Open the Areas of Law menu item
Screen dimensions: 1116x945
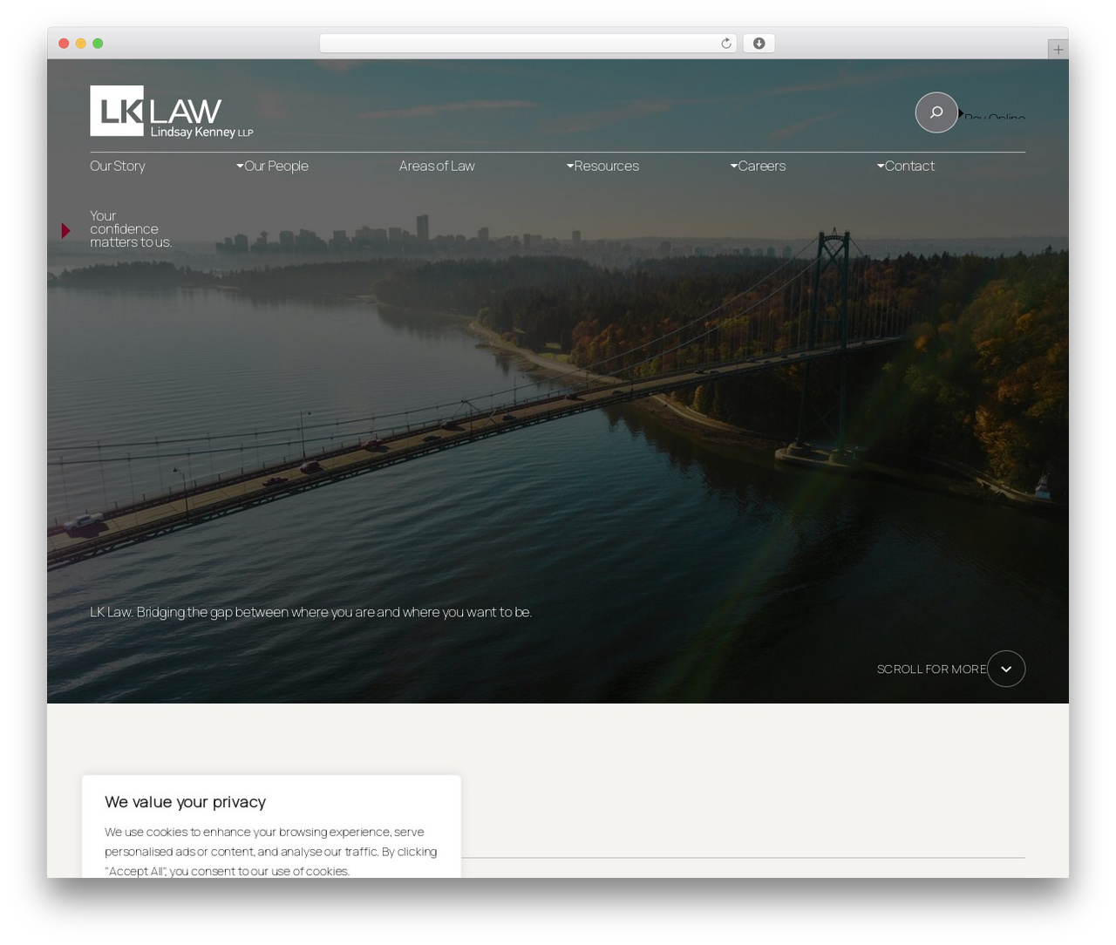point(437,166)
